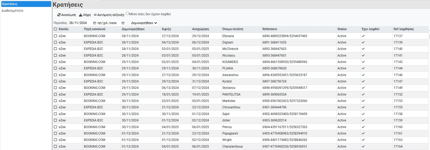Screen dimensions: 430x150
Task: Click the received checkmark for Efpraxia's reservation
Action: (363, 36)
